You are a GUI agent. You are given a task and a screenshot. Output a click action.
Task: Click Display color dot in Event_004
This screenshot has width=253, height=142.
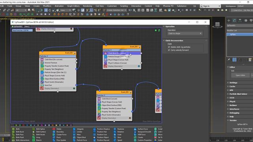tap(139, 66)
